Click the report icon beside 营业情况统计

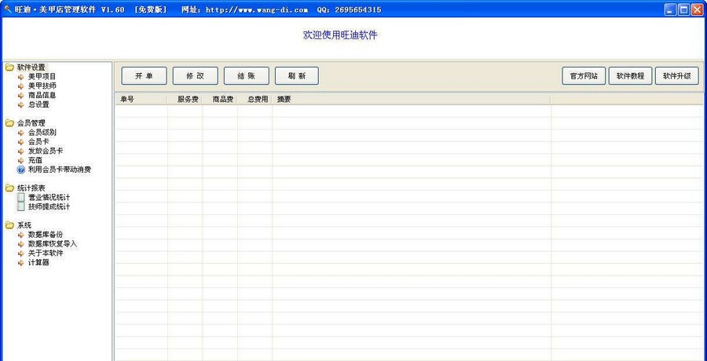click(x=20, y=198)
